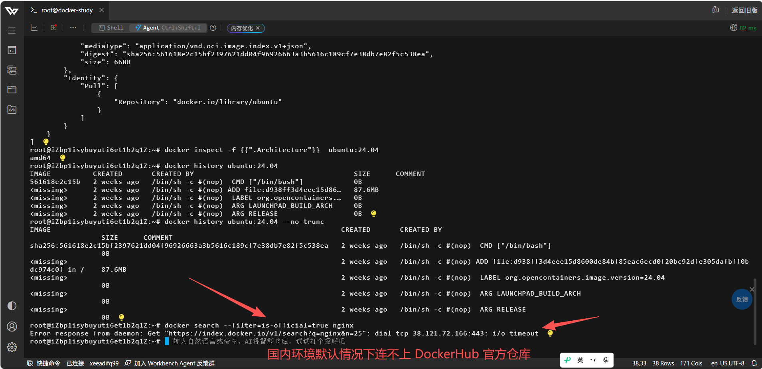
Task: Click the 87.6MB size value in first history
Action: tap(366, 189)
